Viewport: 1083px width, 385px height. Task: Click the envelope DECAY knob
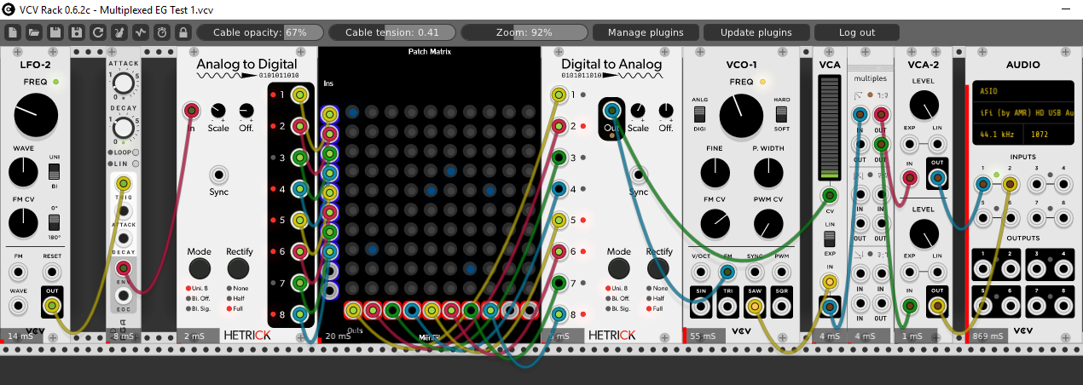click(124, 129)
